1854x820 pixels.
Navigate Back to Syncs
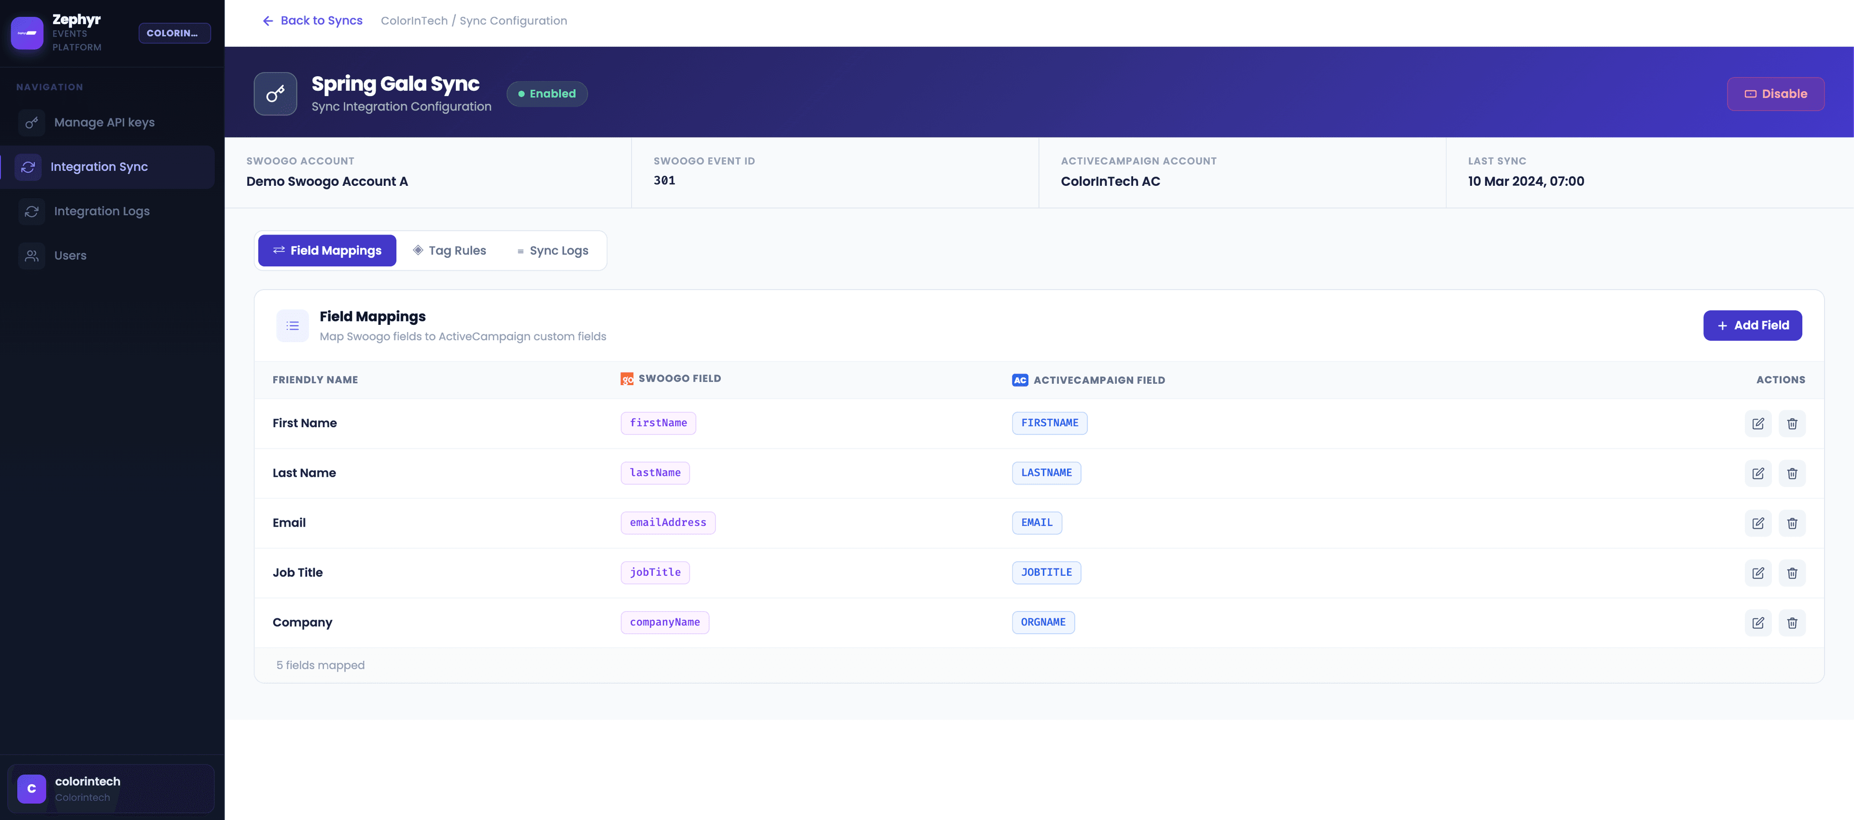pos(312,21)
